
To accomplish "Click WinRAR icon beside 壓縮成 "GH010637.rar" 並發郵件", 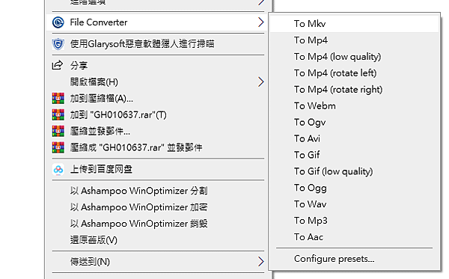I will coord(58,147).
